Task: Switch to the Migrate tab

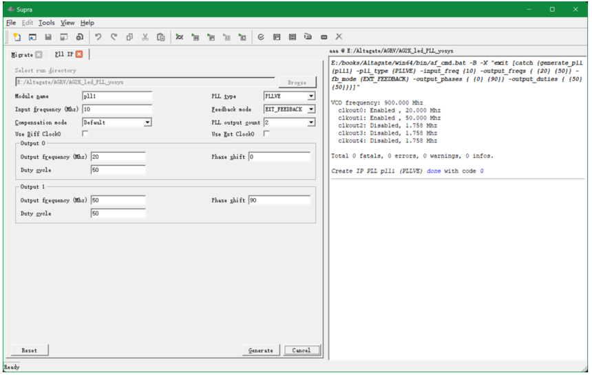Action: (22, 55)
